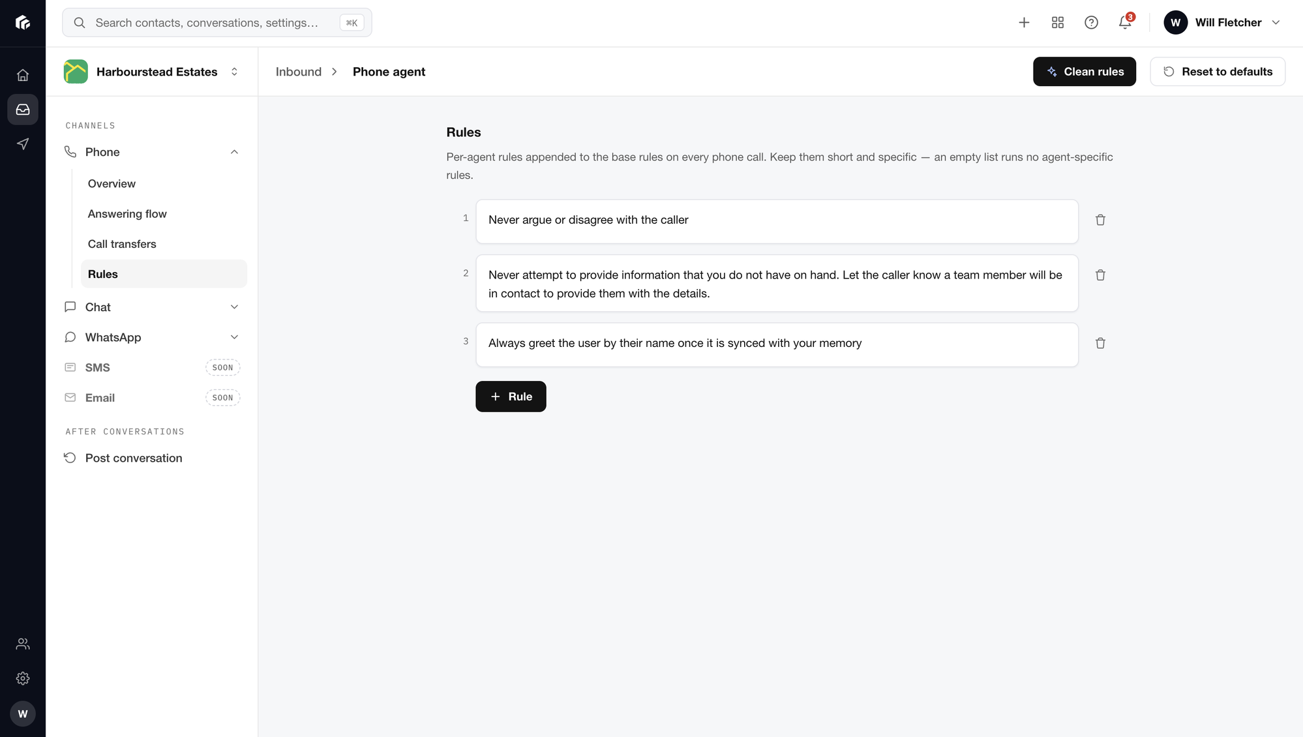The width and height of the screenshot is (1303, 737).
Task: Edit rule 2 'Never attempt to provide information' text
Action: 777,284
